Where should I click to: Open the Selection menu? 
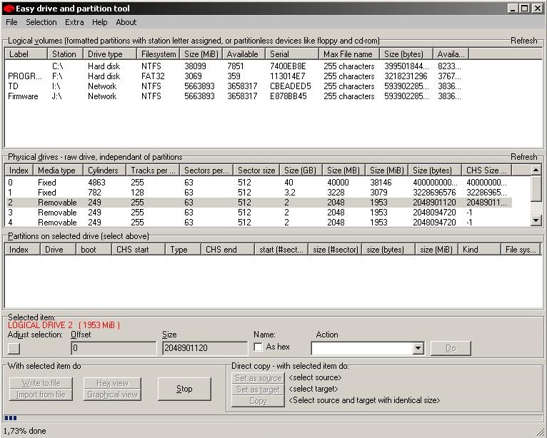pos(41,22)
